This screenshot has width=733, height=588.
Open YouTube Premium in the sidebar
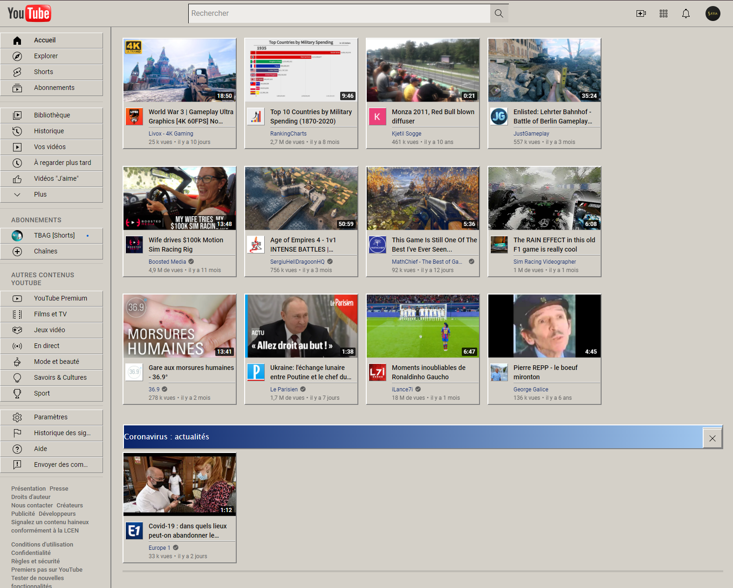tap(51, 299)
